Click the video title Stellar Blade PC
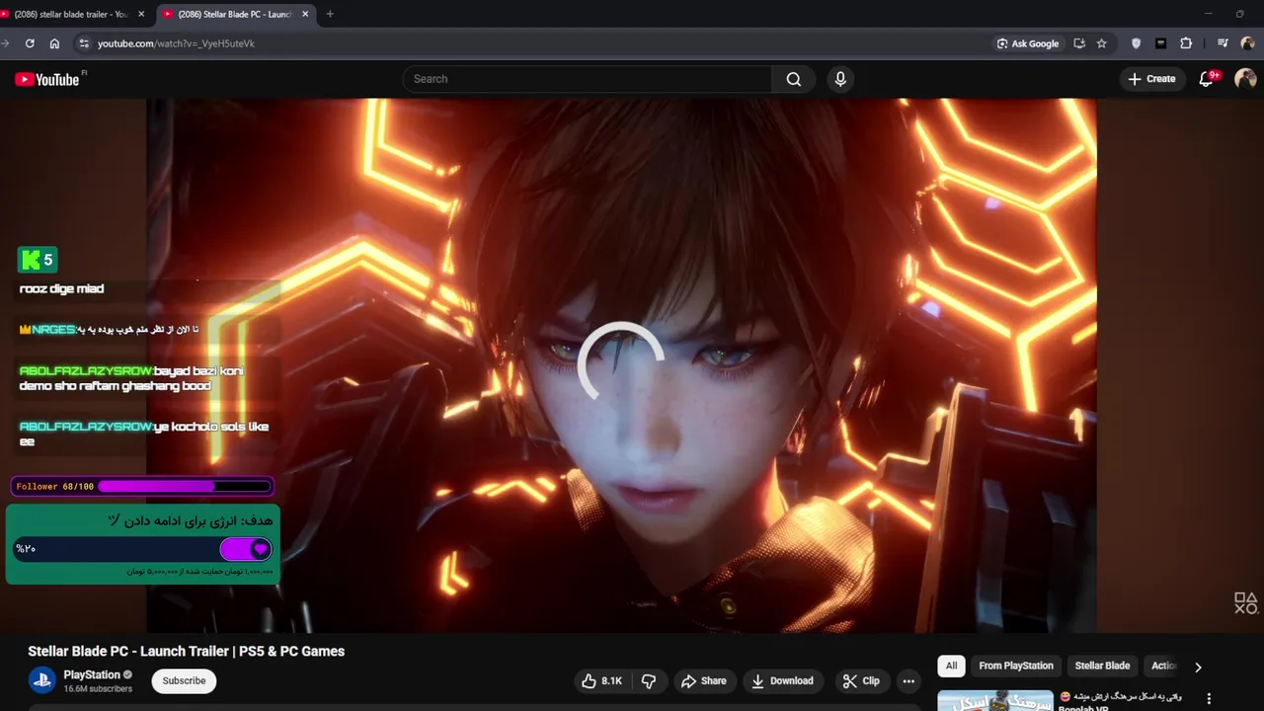Image resolution: width=1264 pixels, height=711 pixels. 187,651
